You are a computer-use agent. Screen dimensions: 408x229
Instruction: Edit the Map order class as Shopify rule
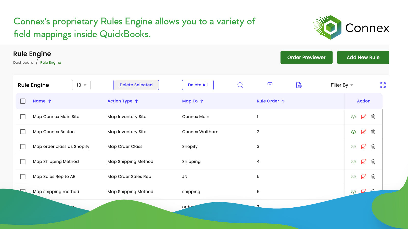click(363, 147)
